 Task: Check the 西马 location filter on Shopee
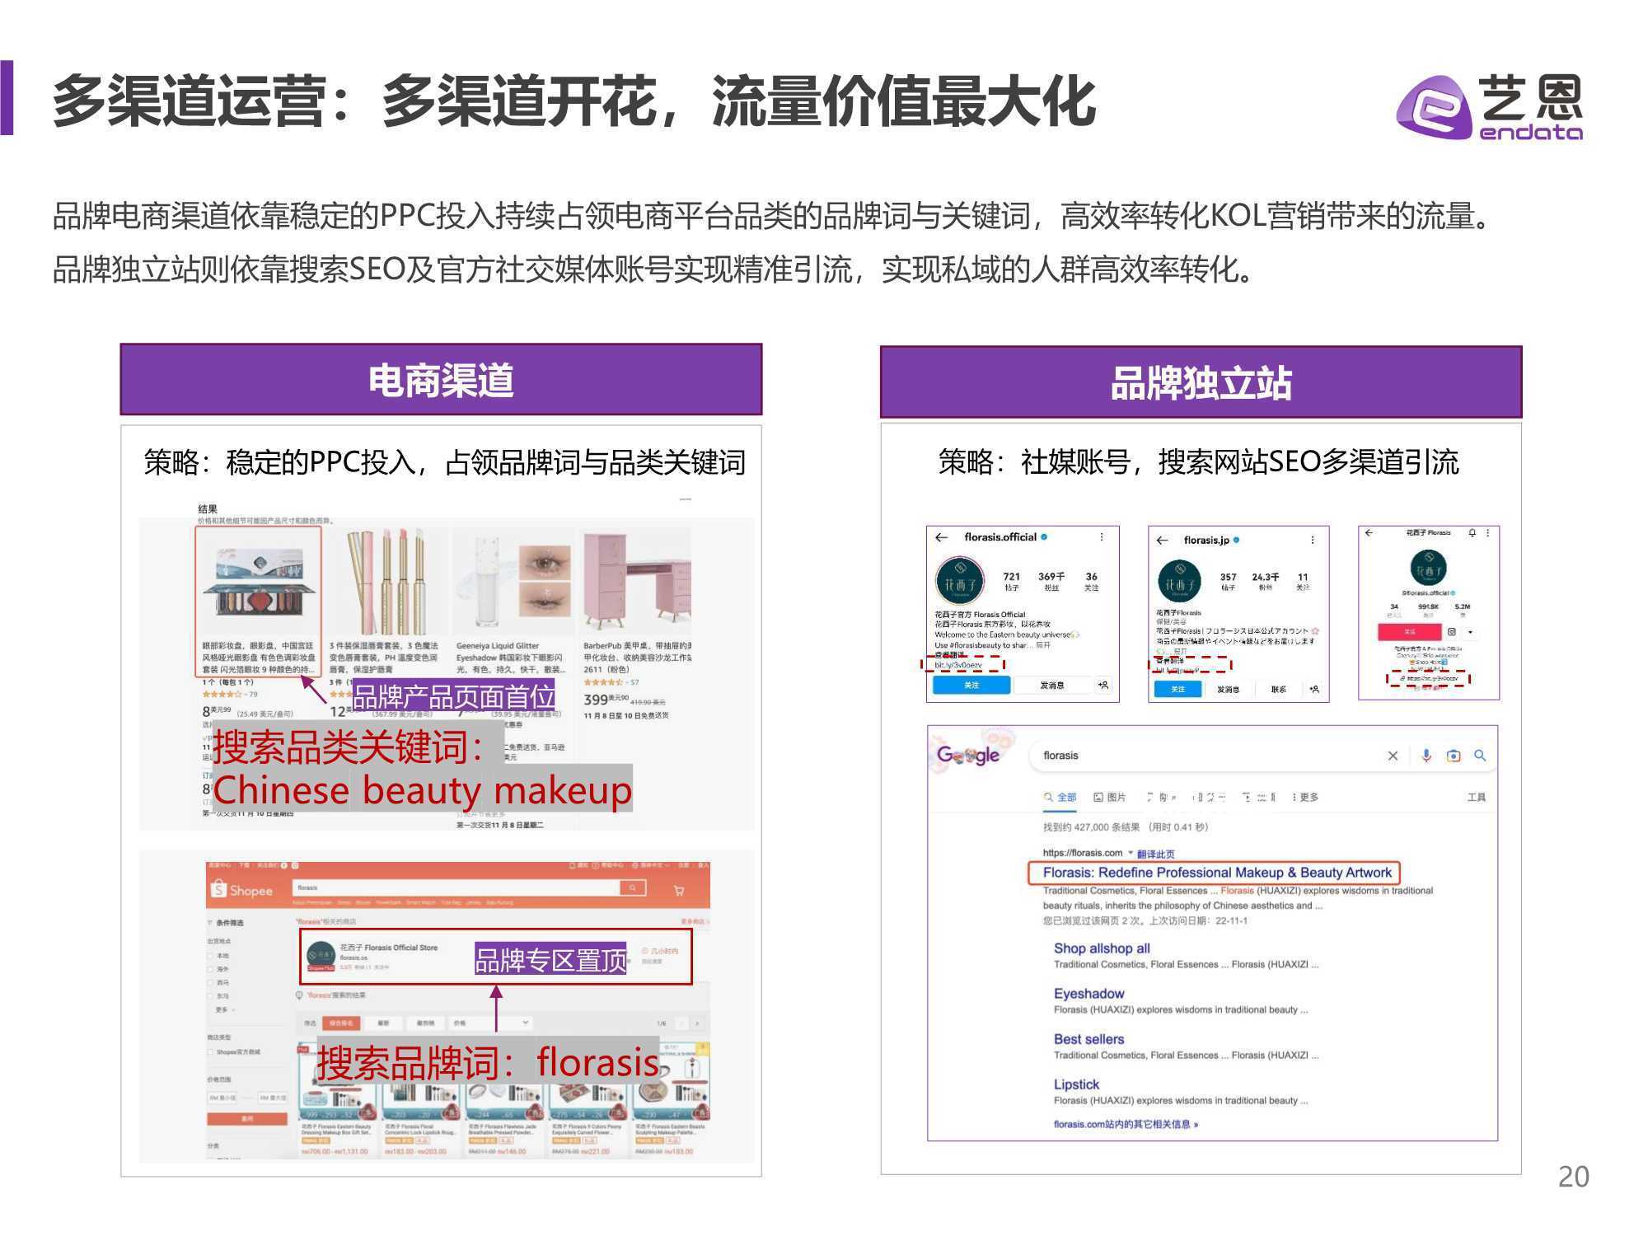tap(210, 983)
